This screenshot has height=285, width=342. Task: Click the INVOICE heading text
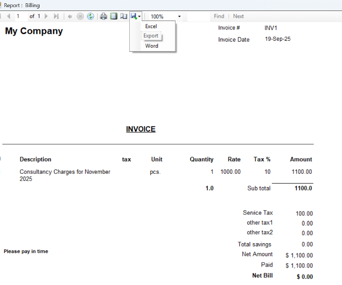[141, 129]
